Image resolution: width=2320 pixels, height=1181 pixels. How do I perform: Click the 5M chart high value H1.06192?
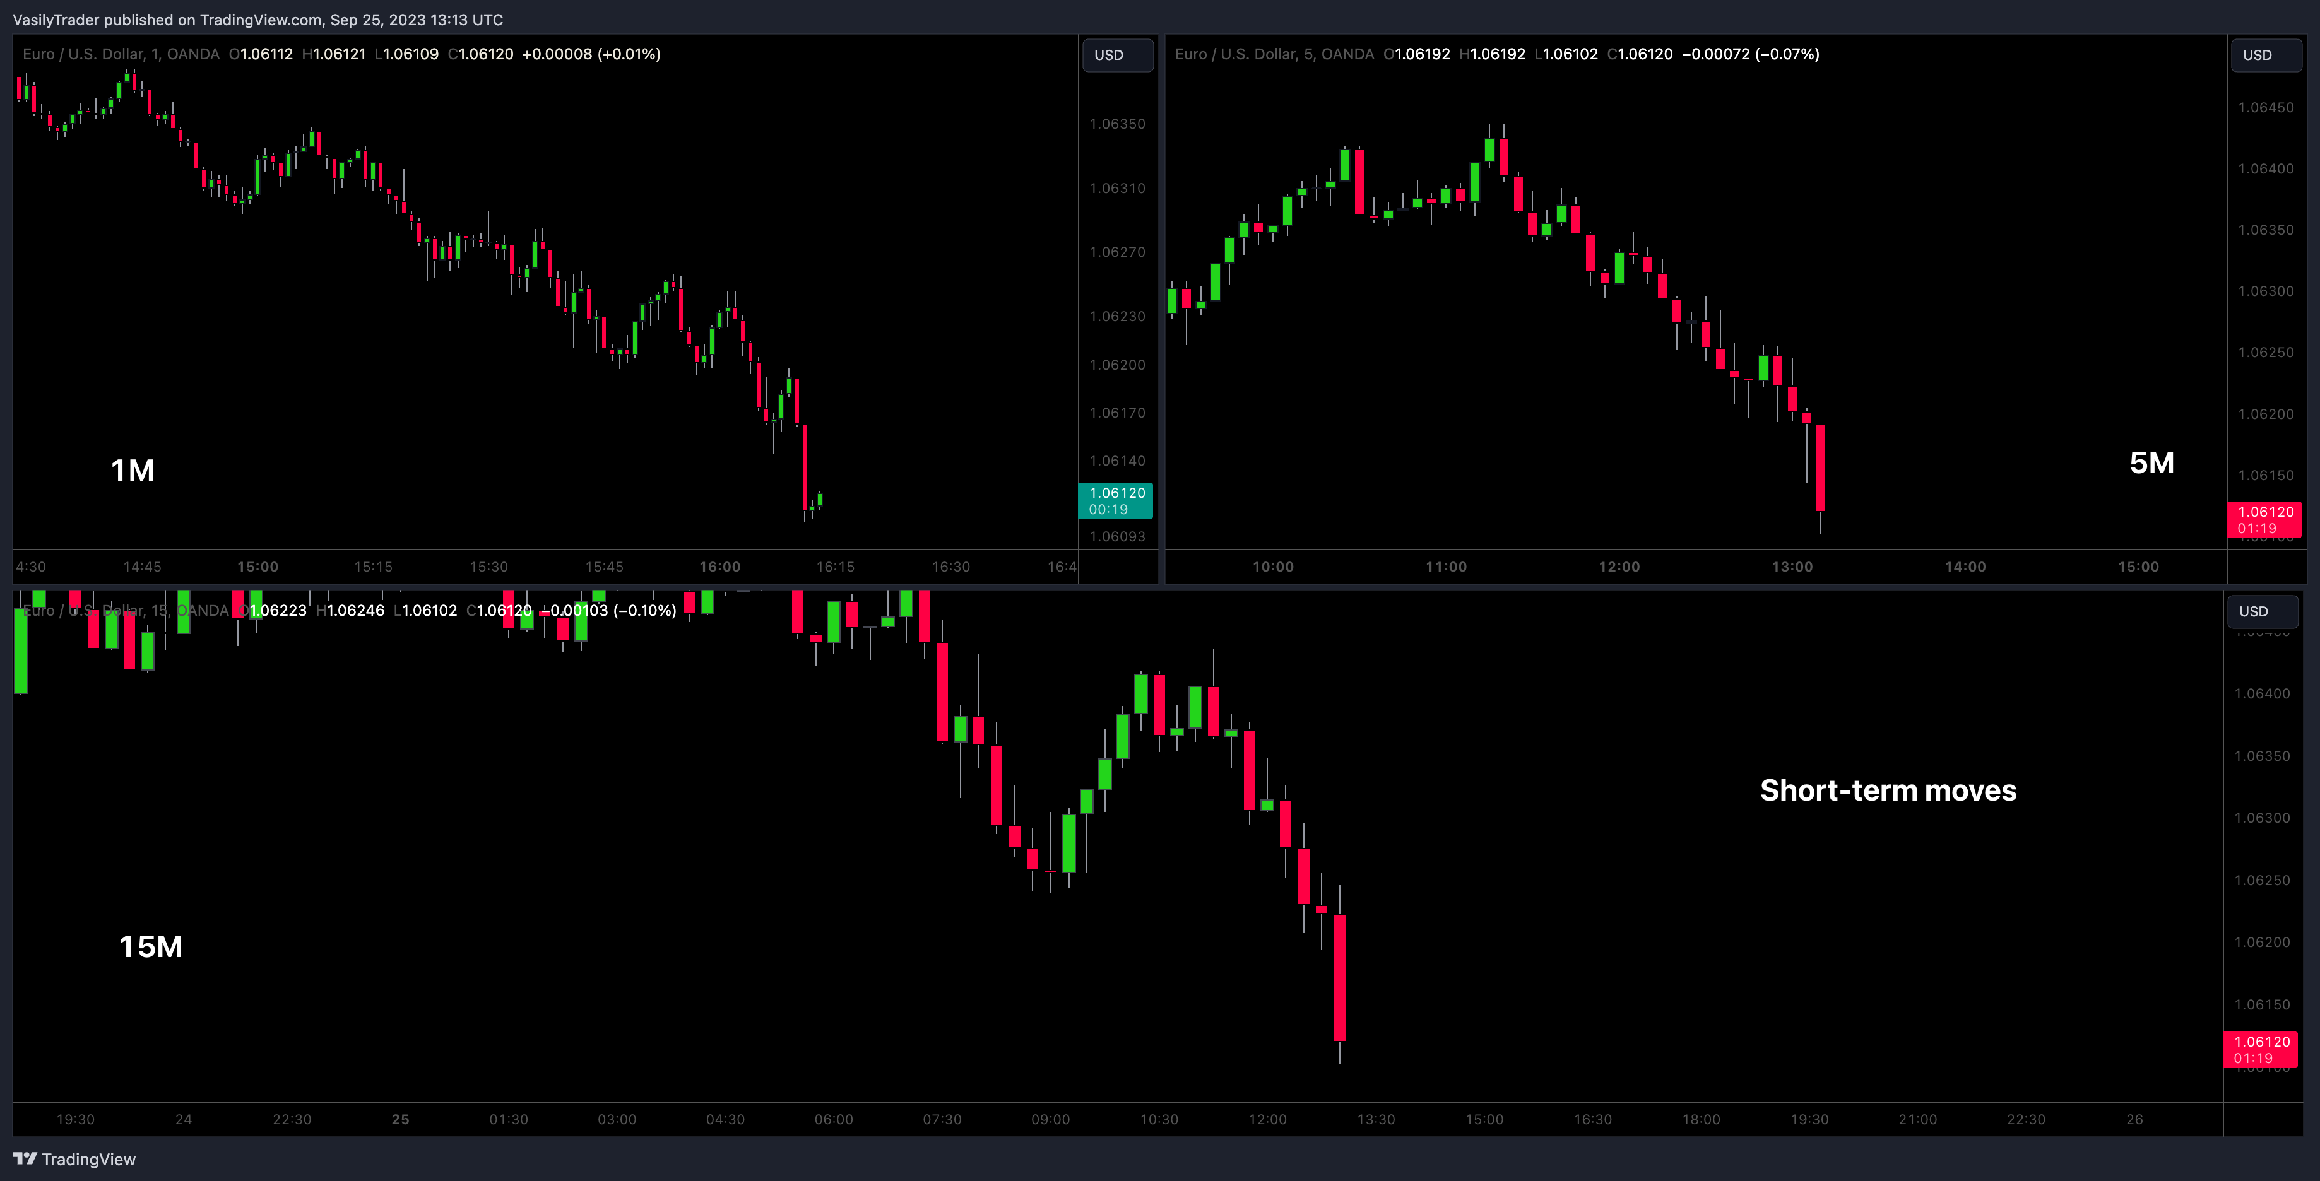(x=1493, y=54)
